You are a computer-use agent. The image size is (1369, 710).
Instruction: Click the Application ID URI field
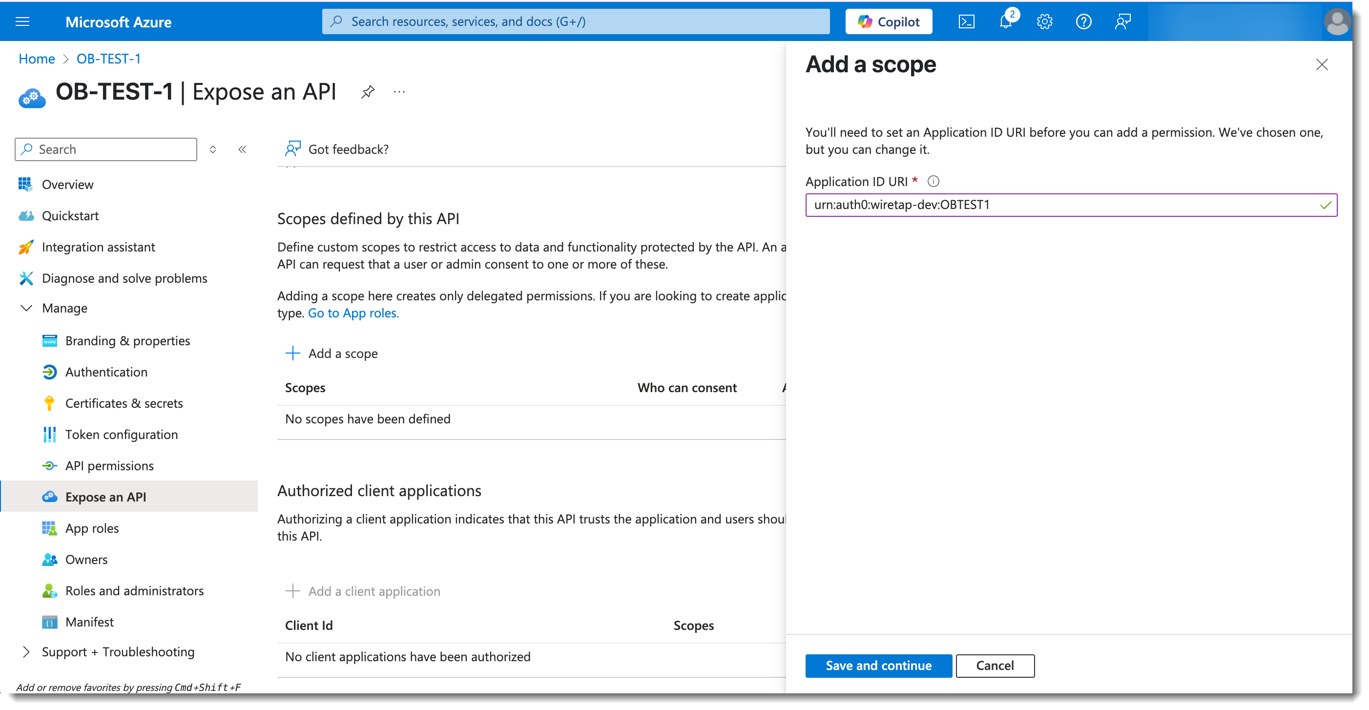point(1063,205)
